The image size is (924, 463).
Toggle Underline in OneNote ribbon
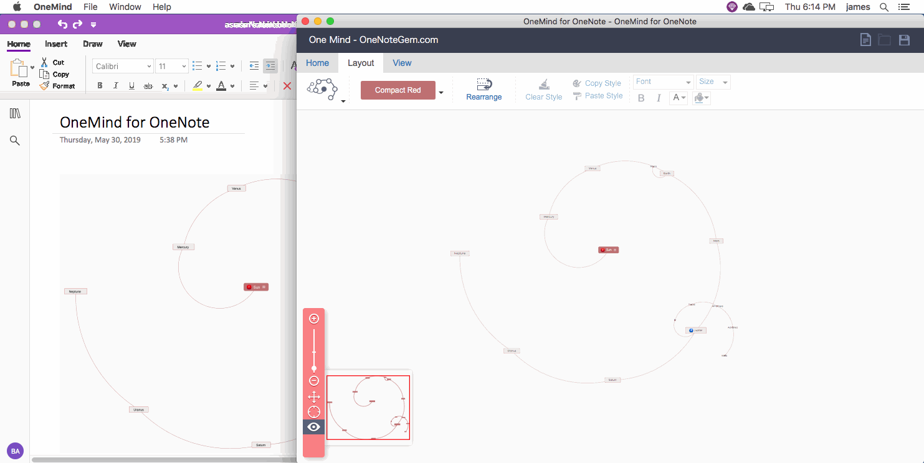click(x=131, y=86)
